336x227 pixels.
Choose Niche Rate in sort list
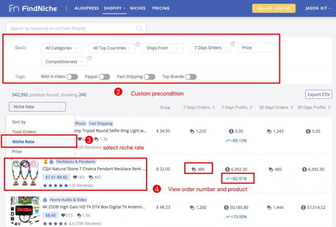(23, 142)
